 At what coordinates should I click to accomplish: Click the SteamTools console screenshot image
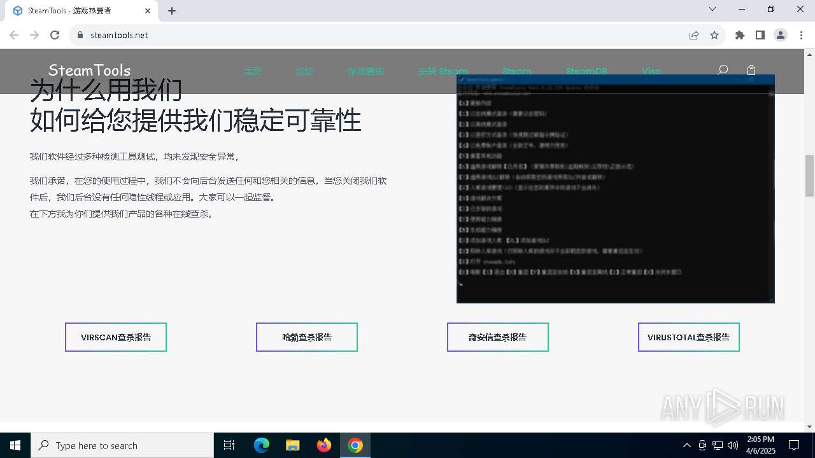pos(616,189)
